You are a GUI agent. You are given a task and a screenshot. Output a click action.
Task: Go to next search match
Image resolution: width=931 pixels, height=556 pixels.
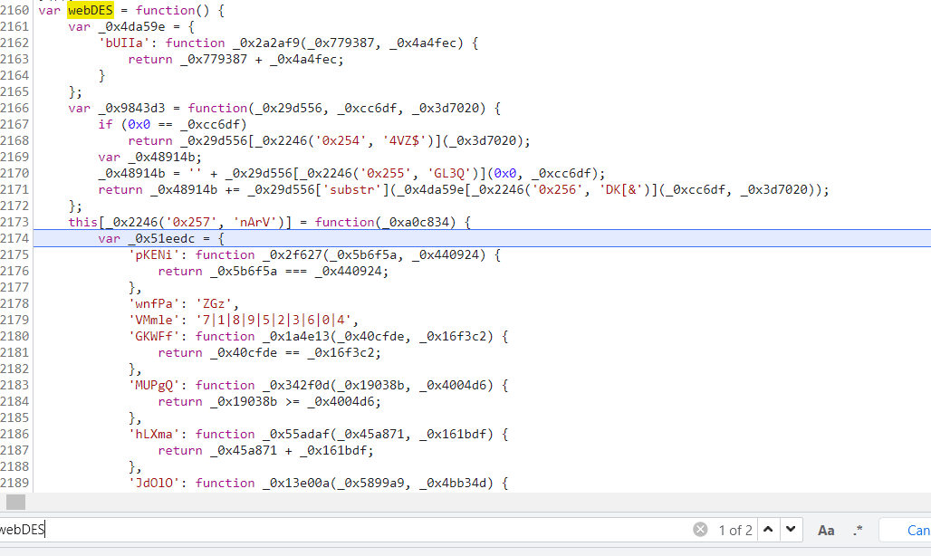[791, 530]
